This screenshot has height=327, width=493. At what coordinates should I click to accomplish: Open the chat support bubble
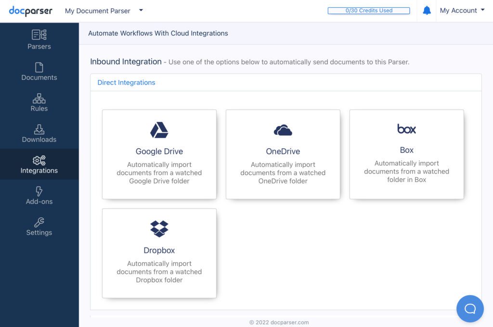click(470, 309)
